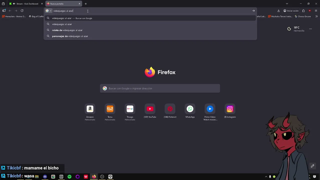Open the Temu sponsored shortcut
Screen dimensions: 320x180
[110, 112]
